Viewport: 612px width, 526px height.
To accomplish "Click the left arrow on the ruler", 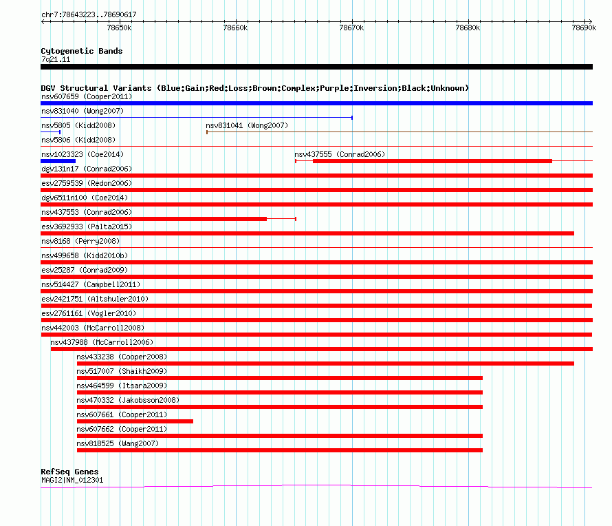I will pyautogui.click(x=43, y=21).
